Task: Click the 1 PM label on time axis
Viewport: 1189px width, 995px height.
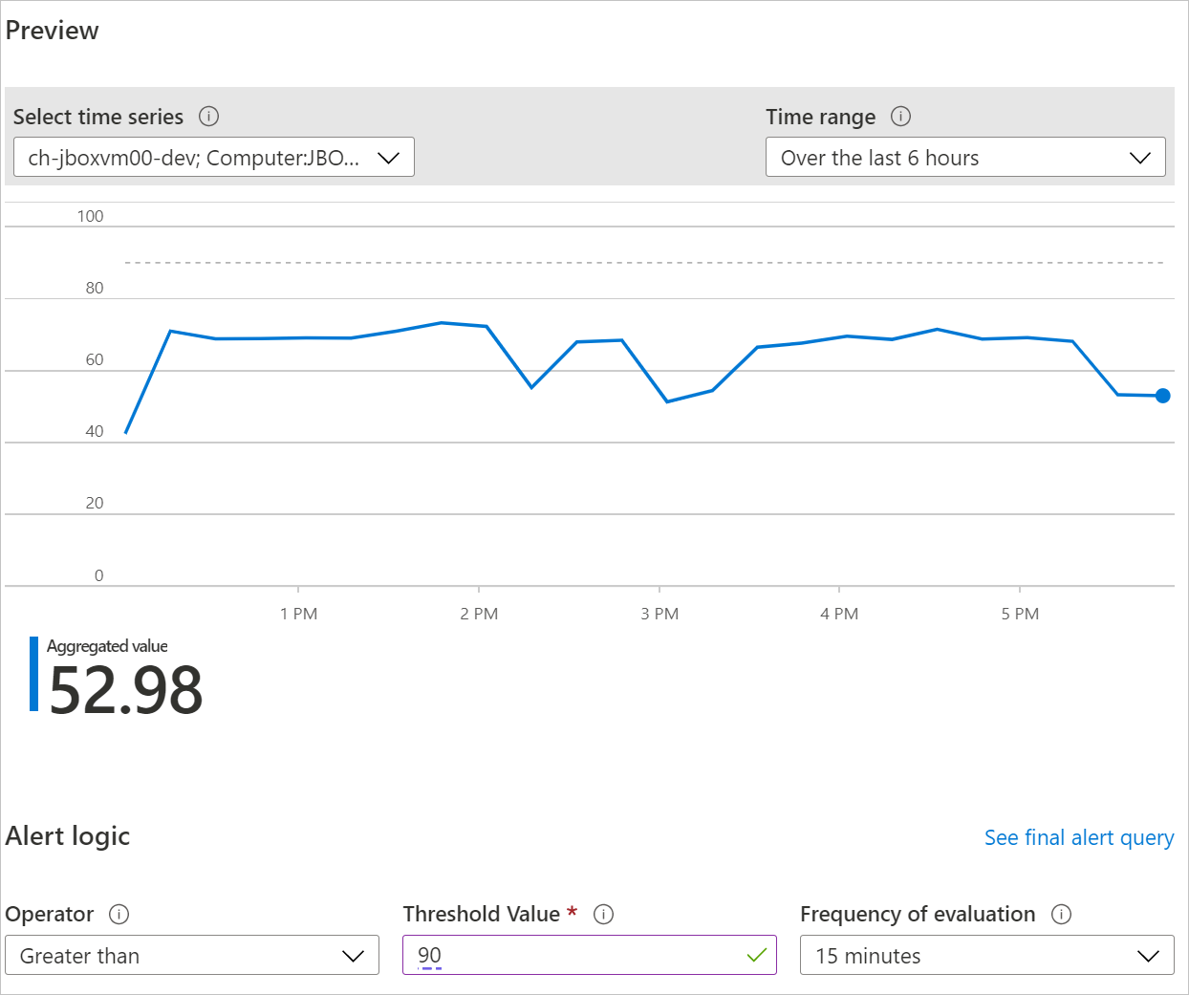Action: pos(299,614)
